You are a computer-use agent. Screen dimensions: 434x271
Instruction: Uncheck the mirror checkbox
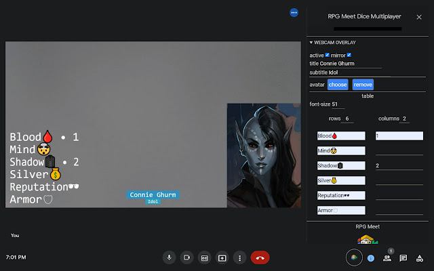[x=349, y=55]
